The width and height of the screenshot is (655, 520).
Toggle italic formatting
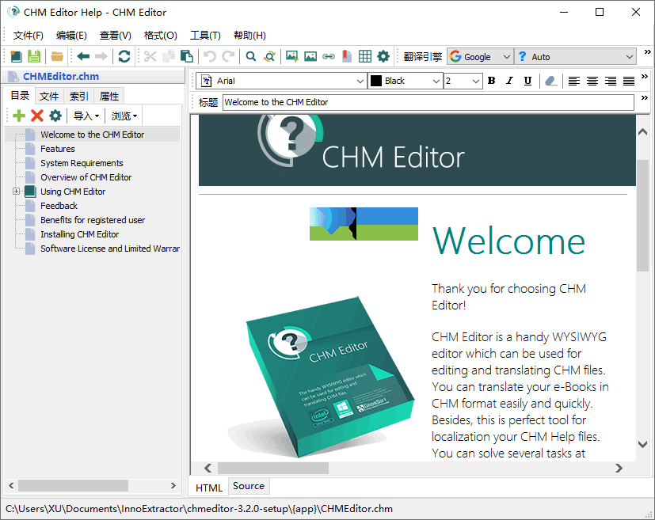click(x=509, y=81)
